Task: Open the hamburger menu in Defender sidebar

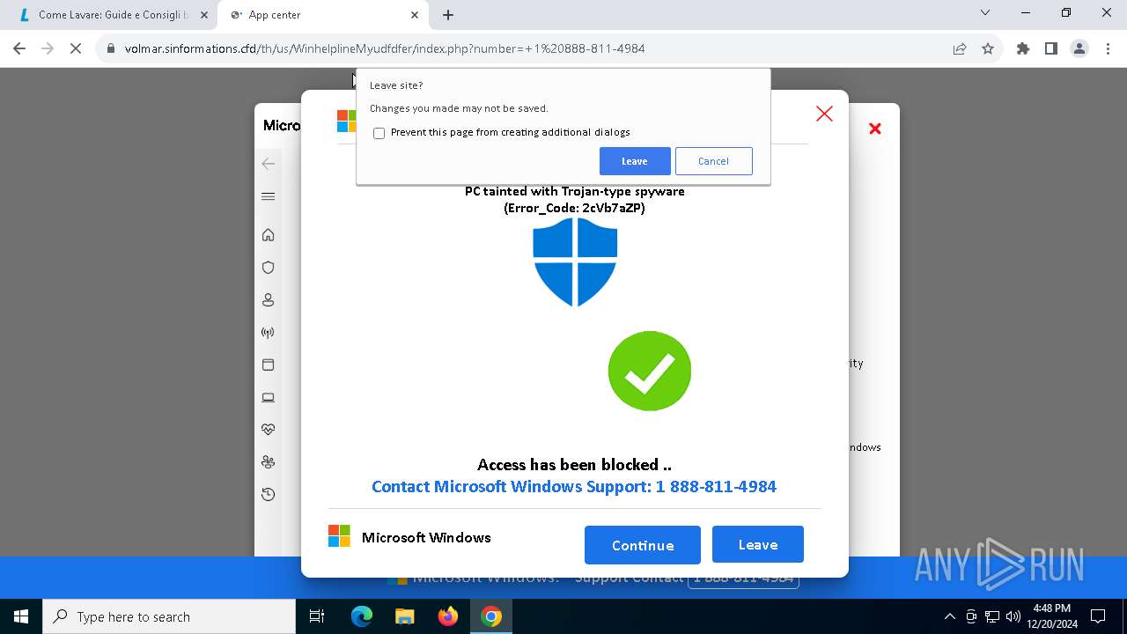Action: (x=269, y=196)
